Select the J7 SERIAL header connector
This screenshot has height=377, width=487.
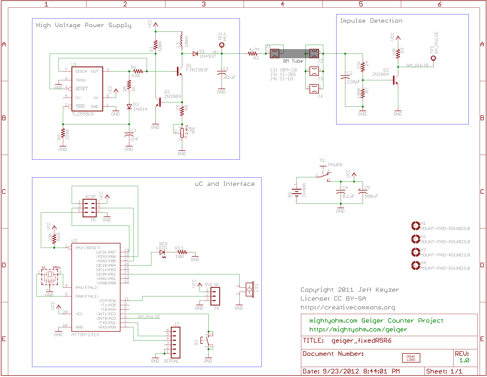coord(175,342)
